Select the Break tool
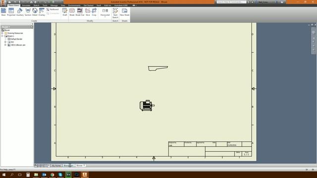The image size is (317, 178). [72, 12]
